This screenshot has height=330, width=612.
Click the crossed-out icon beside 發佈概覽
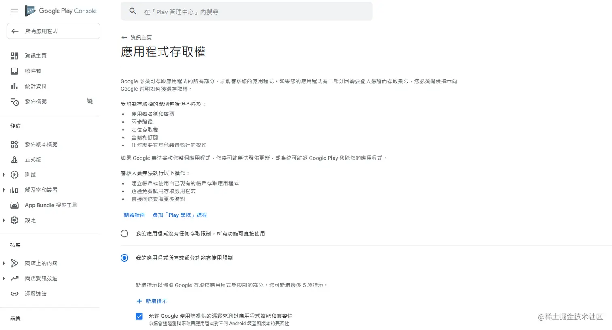(x=90, y=101)
